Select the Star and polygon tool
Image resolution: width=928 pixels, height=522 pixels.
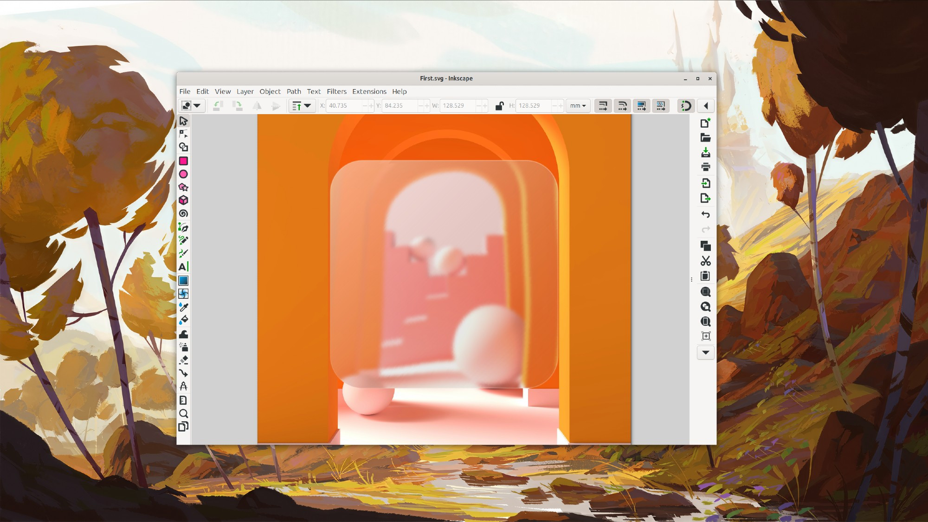pos(183,187)
